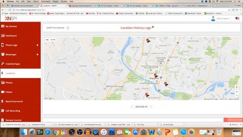The height and width of the screenshot is (137, 243).
Task: Go back in browser history
Action: tap(3, 10)
